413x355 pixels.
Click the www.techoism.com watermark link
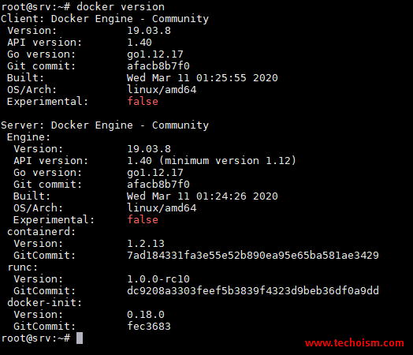click(x=355, y=343)
